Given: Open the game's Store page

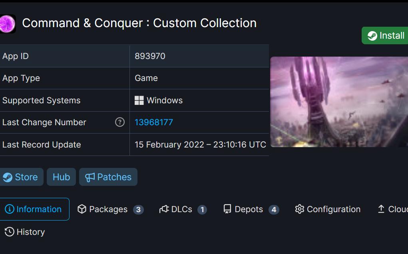Looking at the screenshot, I should (x=22, y=177).
